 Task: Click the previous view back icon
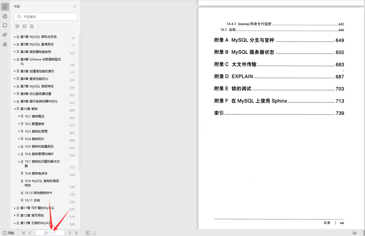[x=88, y=233]
